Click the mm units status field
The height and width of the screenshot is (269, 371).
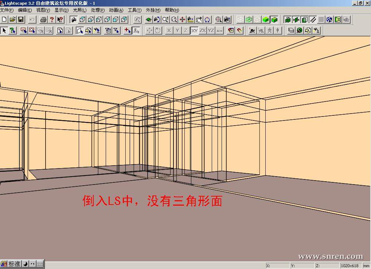pyautogui.click(x=367, y=266)
